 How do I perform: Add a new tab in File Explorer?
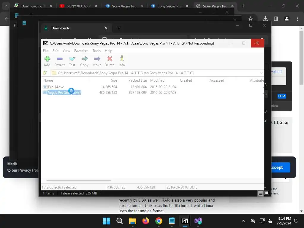tap(119, 28)
